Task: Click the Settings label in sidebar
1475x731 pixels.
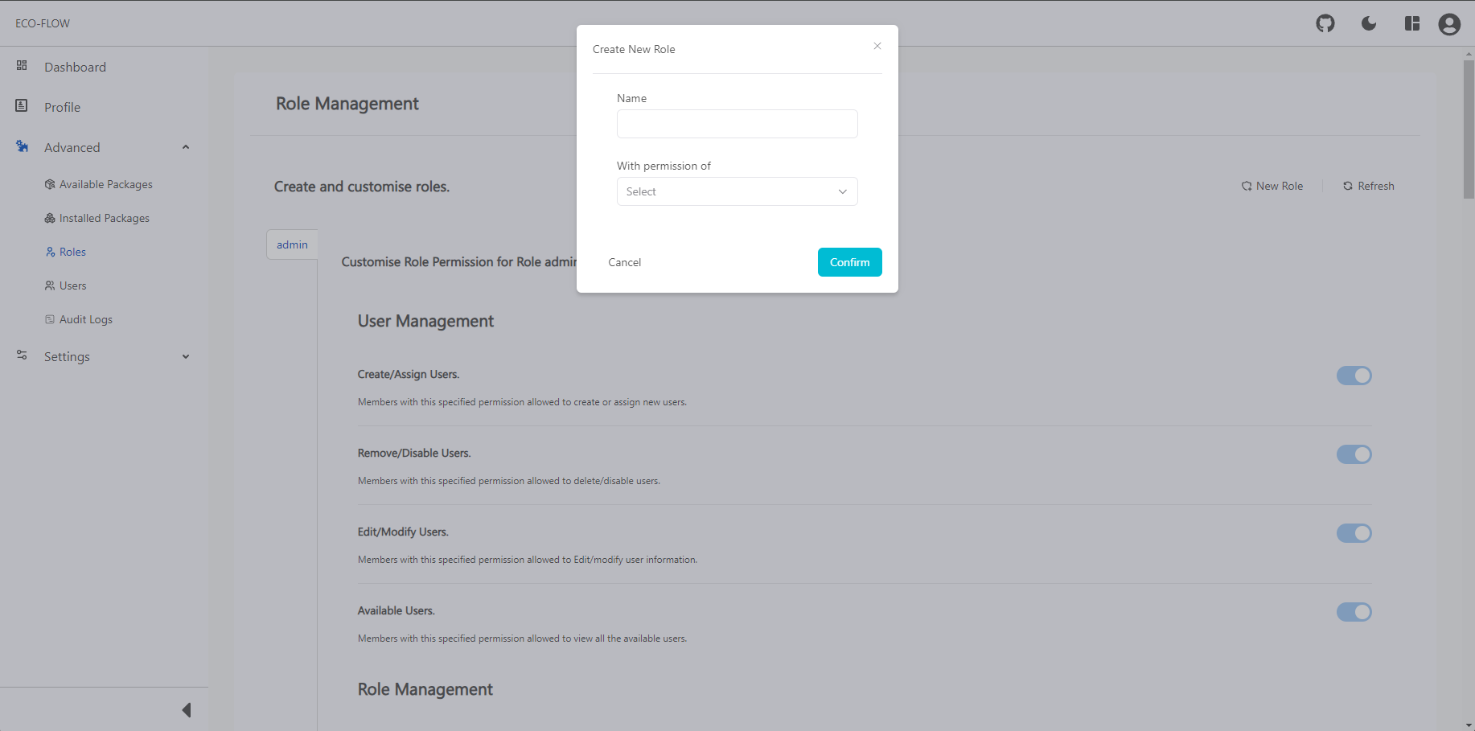Action: coord(67,356)
